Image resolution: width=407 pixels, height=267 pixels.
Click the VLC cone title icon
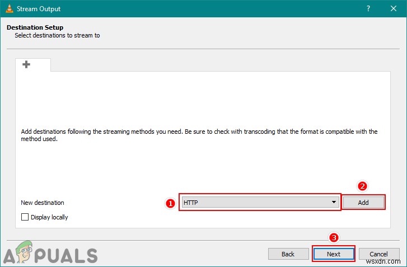(10, 8)
